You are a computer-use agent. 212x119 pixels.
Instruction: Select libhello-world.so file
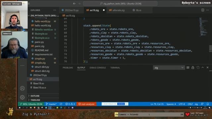coord(43,29)
